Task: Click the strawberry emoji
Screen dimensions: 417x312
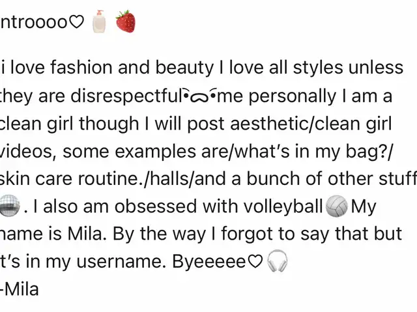Action: point(126,21)
